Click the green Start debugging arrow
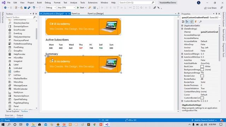226x127 pixels. 78,8
